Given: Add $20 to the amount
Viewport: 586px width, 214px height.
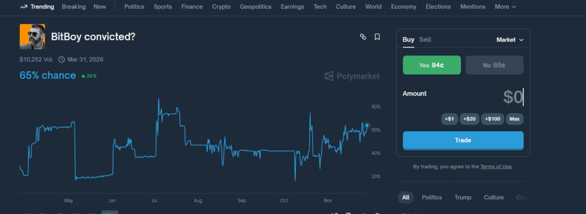Looking at the screenshot, I should 469,119.
